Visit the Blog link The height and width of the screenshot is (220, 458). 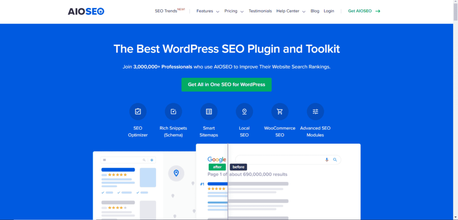315,11
